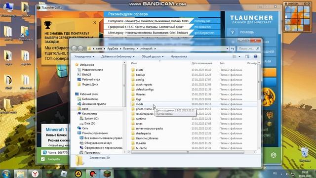
Task: Select System (C:) drive
Action: click(x=91, y=119)
